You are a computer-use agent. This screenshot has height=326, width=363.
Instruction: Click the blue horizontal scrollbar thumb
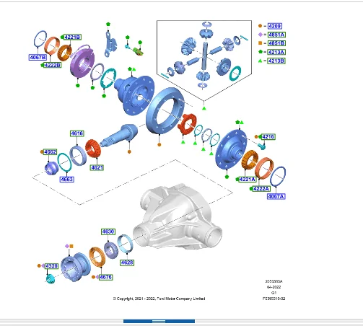[x=159, y=321]
